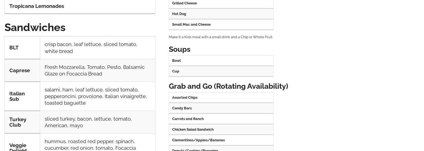Click the Kids meal note text

coord(221,37)
